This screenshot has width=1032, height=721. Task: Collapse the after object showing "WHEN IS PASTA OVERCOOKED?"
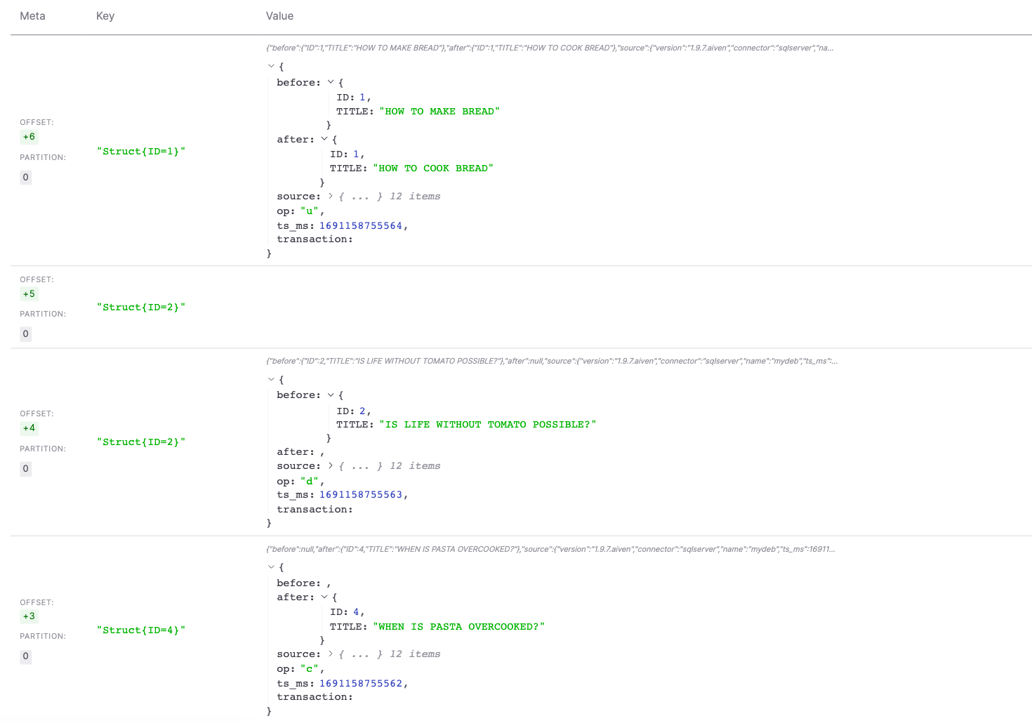pyautogui.click(x=324, y=597)
